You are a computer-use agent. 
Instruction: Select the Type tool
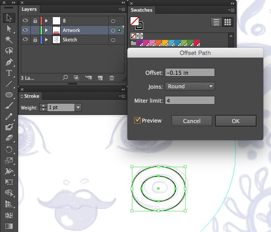(x=9, y=73)
